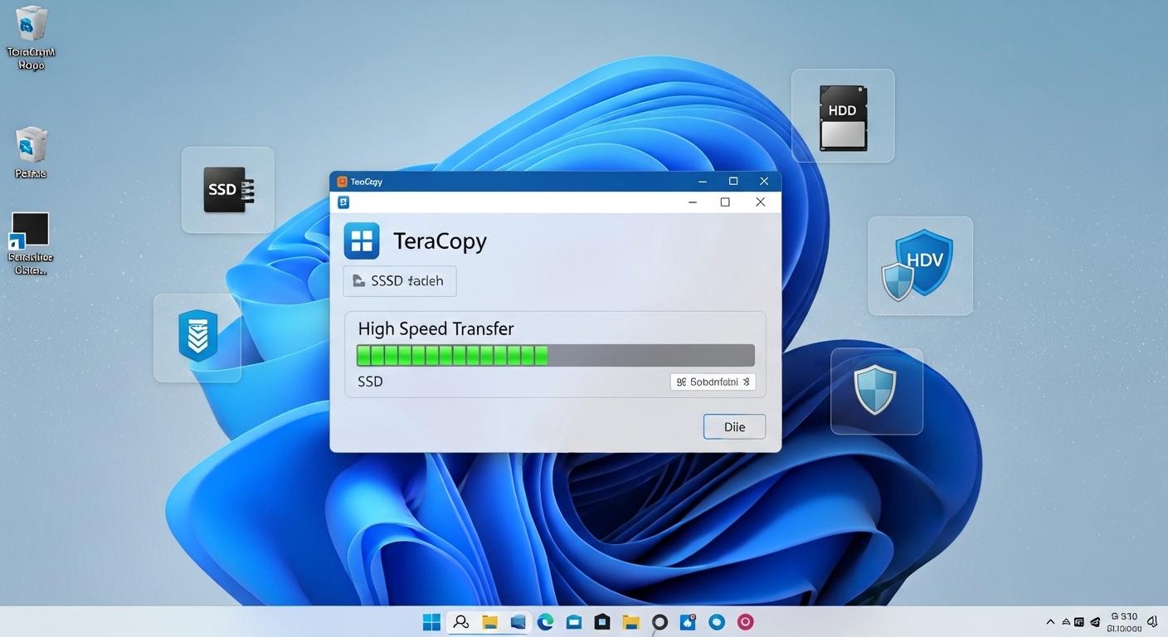This screenshot has height=637, width=1168.
Task: Click the small TeraCopy icon in the inner title bar
Action: pos(343,202)
